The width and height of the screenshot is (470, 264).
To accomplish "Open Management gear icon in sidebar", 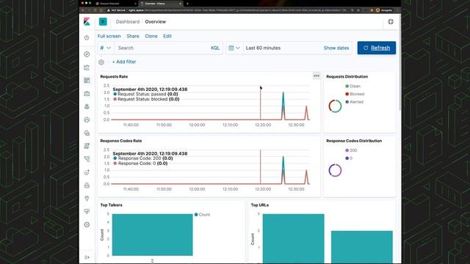I will [x=87, y=225].
